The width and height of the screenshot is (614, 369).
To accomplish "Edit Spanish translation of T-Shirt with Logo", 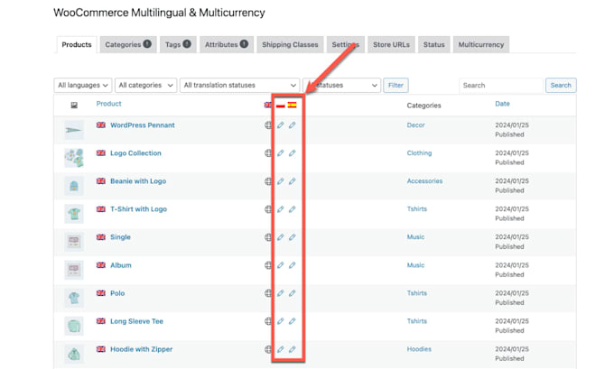I will 293,209.
